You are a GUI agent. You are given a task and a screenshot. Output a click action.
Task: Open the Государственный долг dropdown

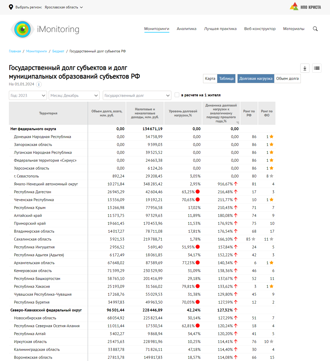137,95
